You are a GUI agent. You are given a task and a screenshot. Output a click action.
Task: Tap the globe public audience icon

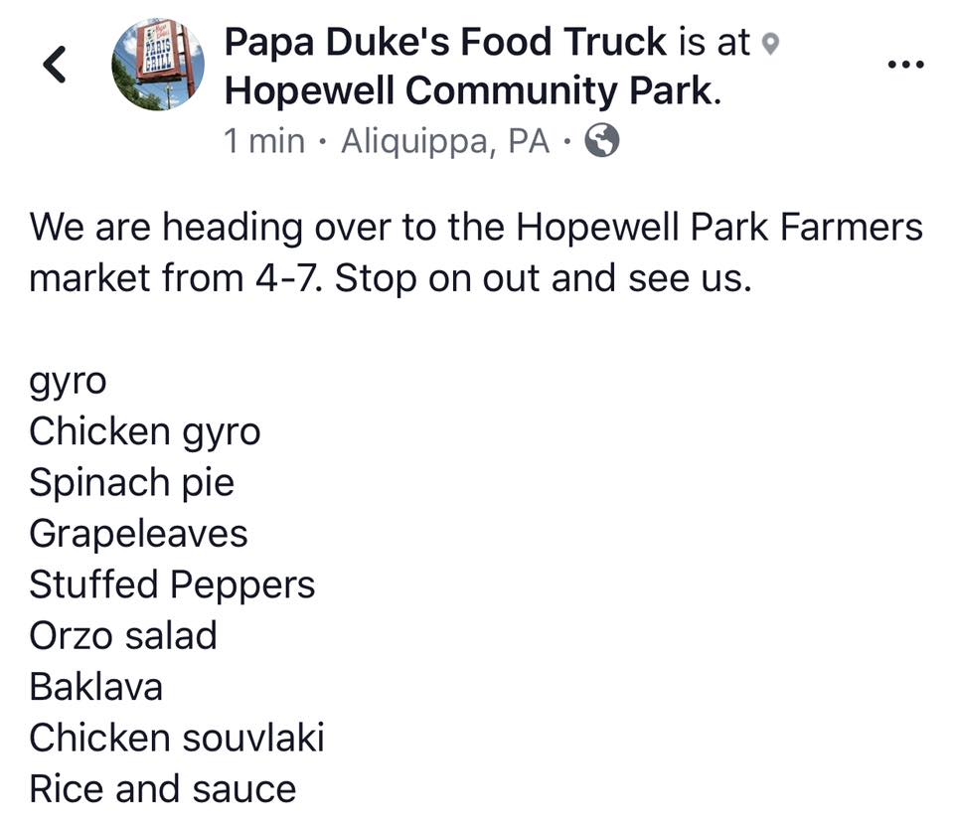601,141
